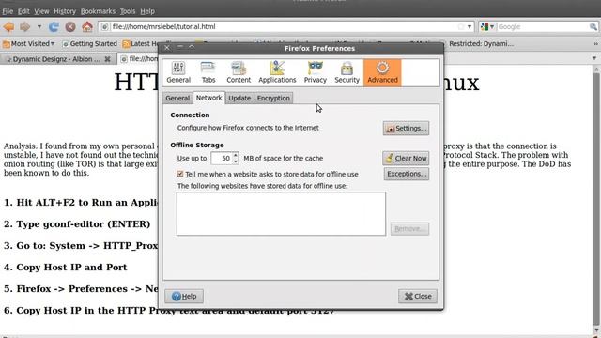This screenshot has height=338, width=601.
Task: Click the page identity icon in address bar
Action: pos(104,27)
